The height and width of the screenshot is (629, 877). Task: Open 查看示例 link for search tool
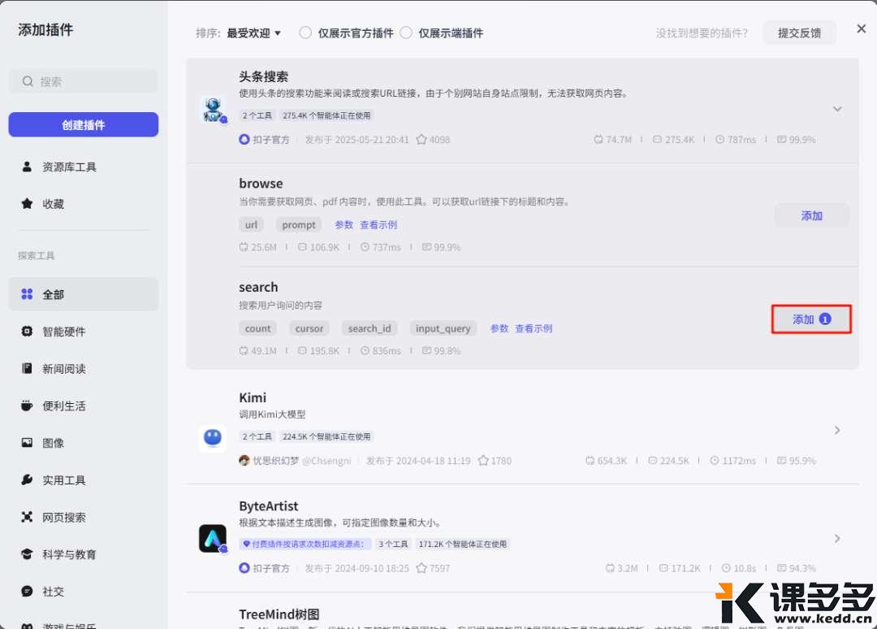pyautogui.click(x=534, y=328)
